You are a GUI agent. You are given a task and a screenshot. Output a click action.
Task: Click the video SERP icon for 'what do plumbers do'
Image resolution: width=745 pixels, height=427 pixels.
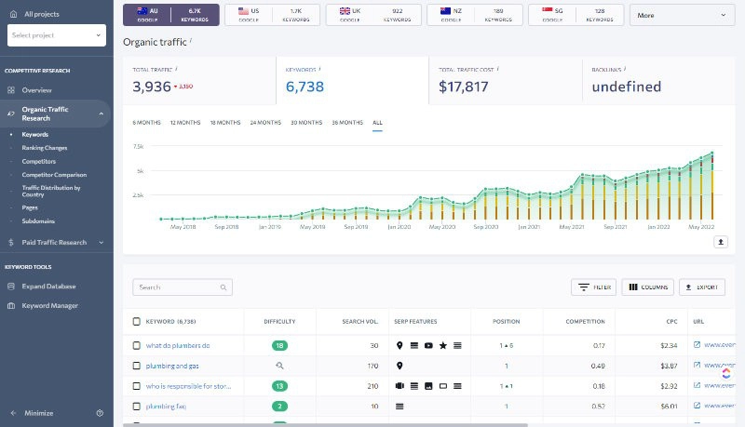point(428,346)
